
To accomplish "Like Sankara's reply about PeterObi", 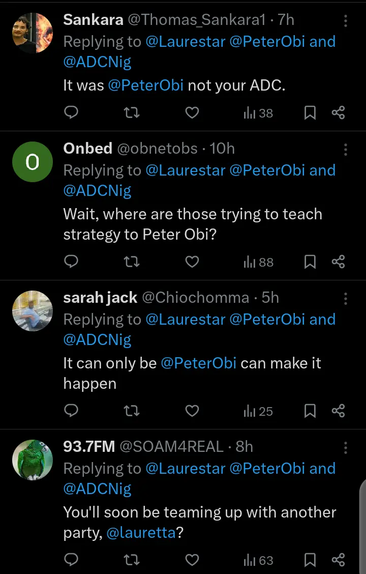I will click(x=192, y=112).
